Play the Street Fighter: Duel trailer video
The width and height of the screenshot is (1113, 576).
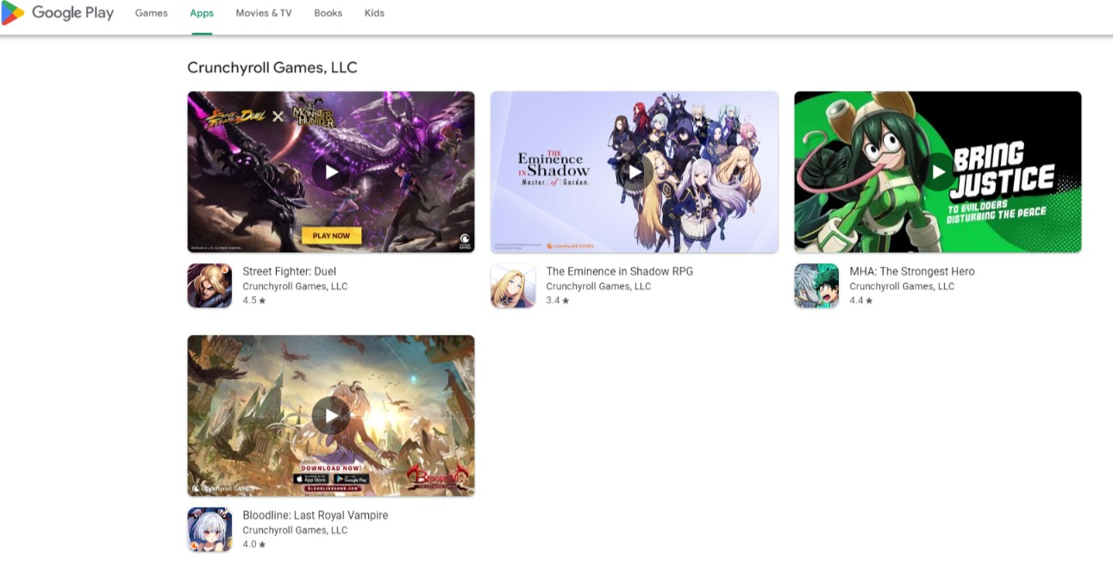[x=331, y=172]
